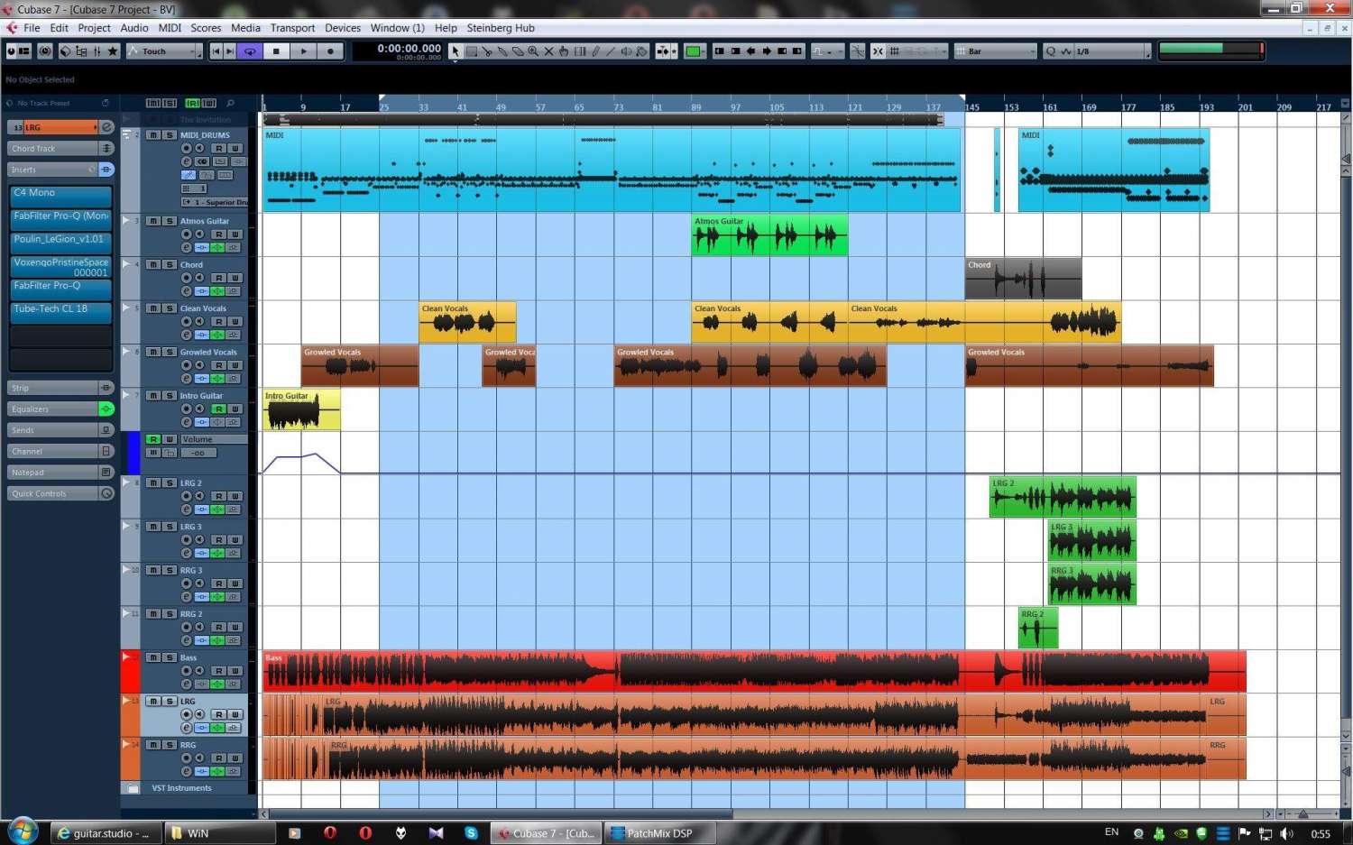
Task: Expand the Atmos Guitar track automation
Action: [126, 220]
